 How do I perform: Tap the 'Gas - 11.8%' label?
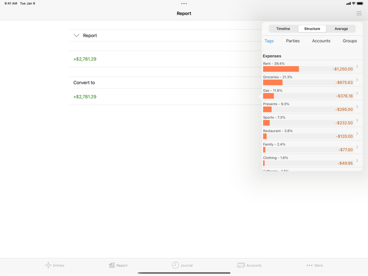272,90
